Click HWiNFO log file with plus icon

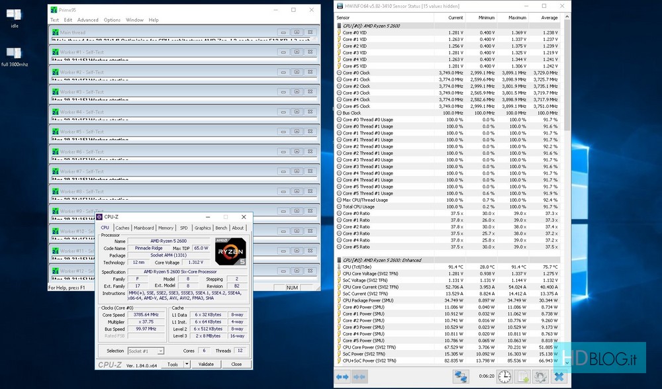(523, 376)
